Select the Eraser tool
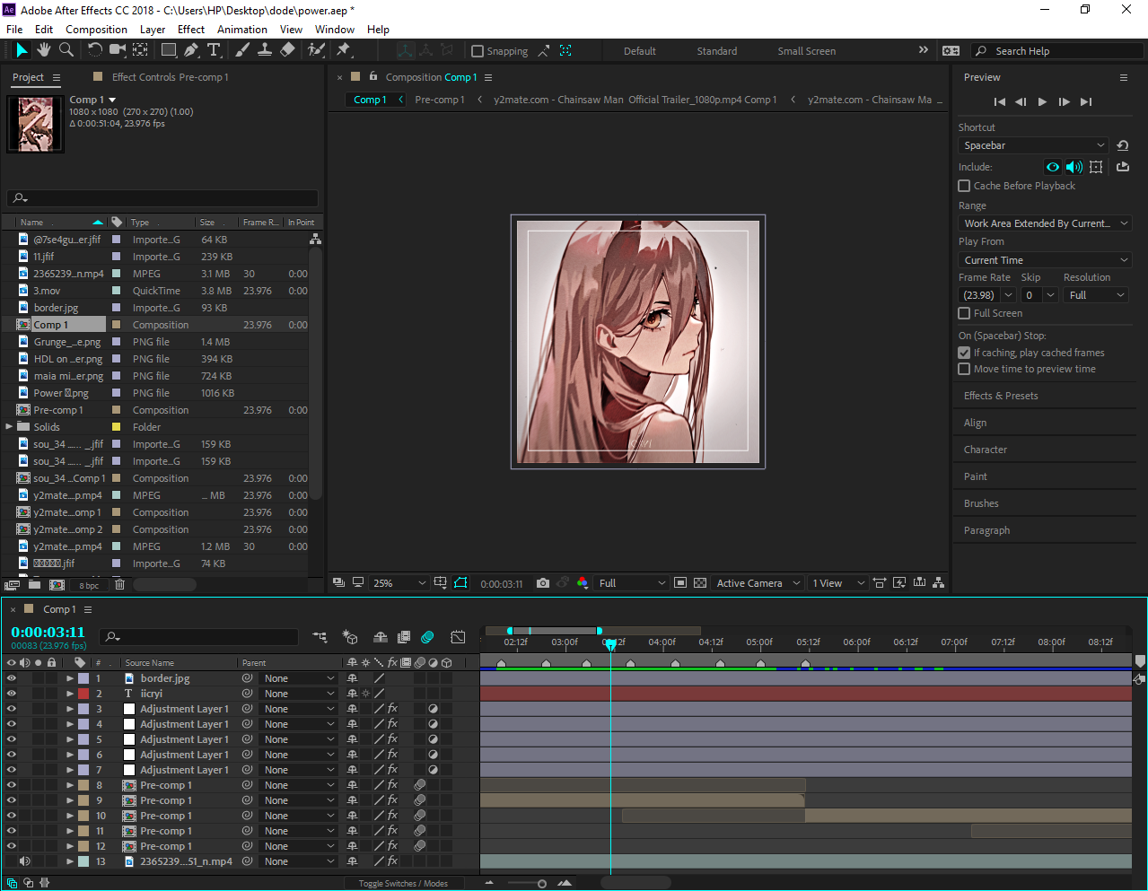The width and height of the screenshot is (1148, 891). 287,50
